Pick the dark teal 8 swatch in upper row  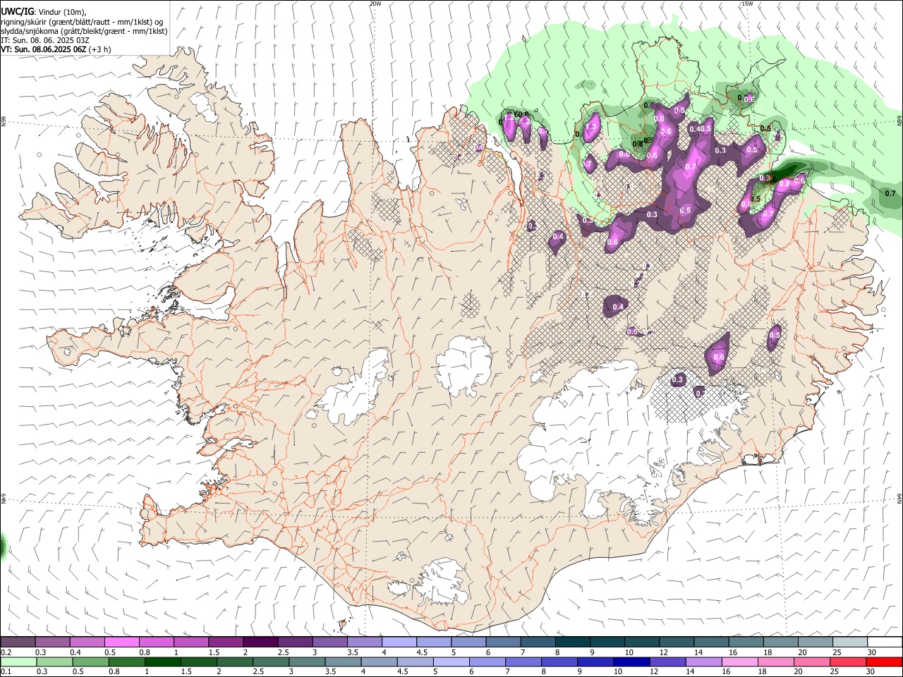[x=571, y=642]
